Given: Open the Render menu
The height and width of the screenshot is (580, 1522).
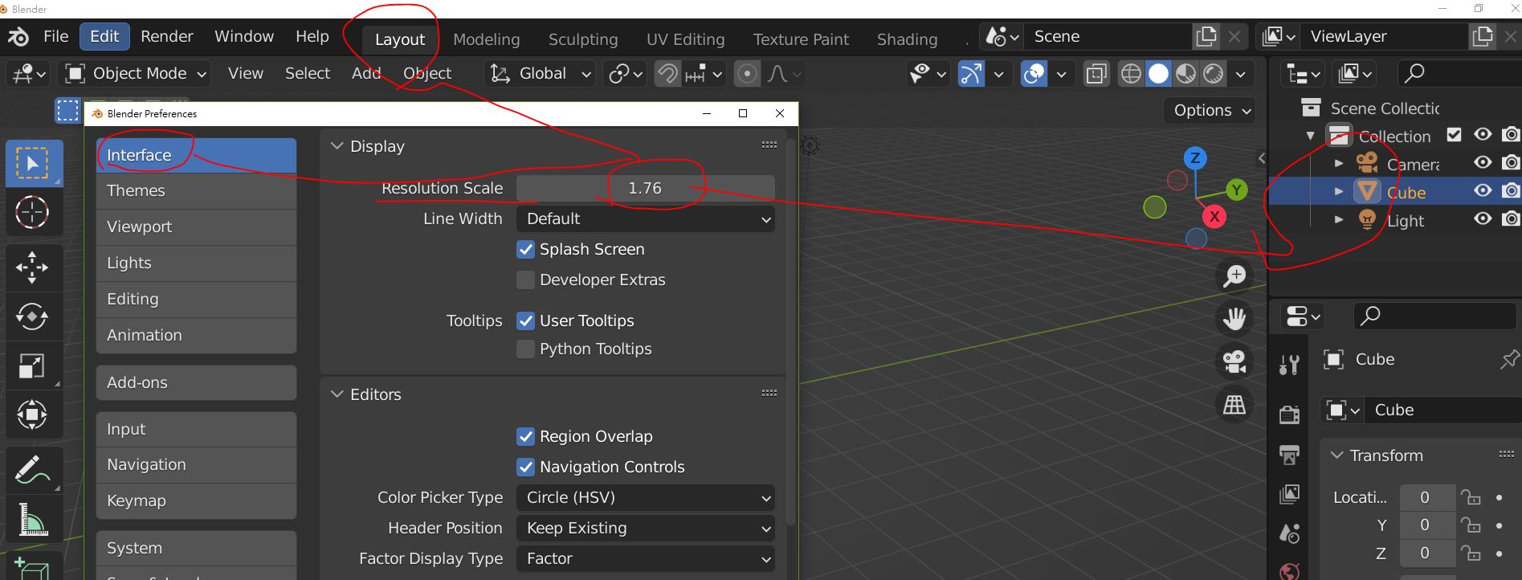Looking at the screenshot, I should (x=167, y=37).
